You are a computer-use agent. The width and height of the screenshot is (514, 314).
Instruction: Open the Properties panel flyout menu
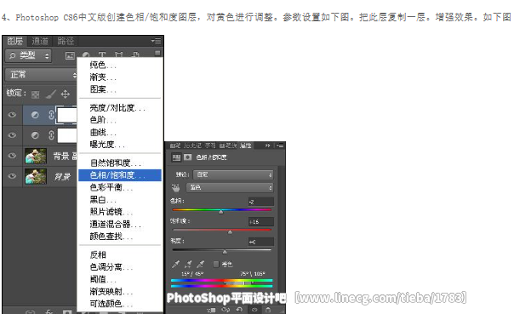click(x=280, y=146)
